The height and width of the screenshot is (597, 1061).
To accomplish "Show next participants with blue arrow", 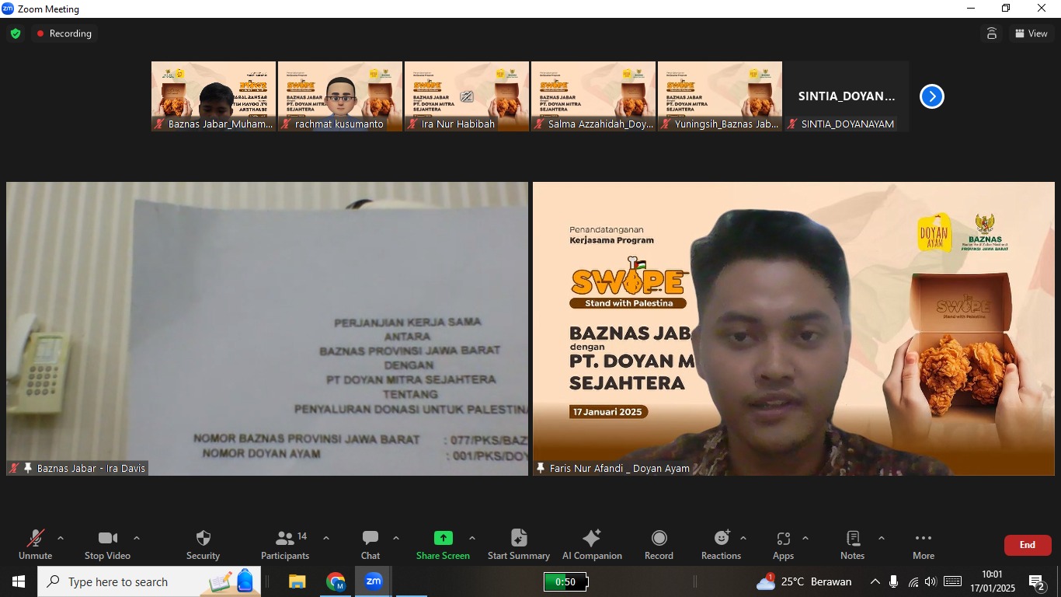I will (x=932, y=96).
